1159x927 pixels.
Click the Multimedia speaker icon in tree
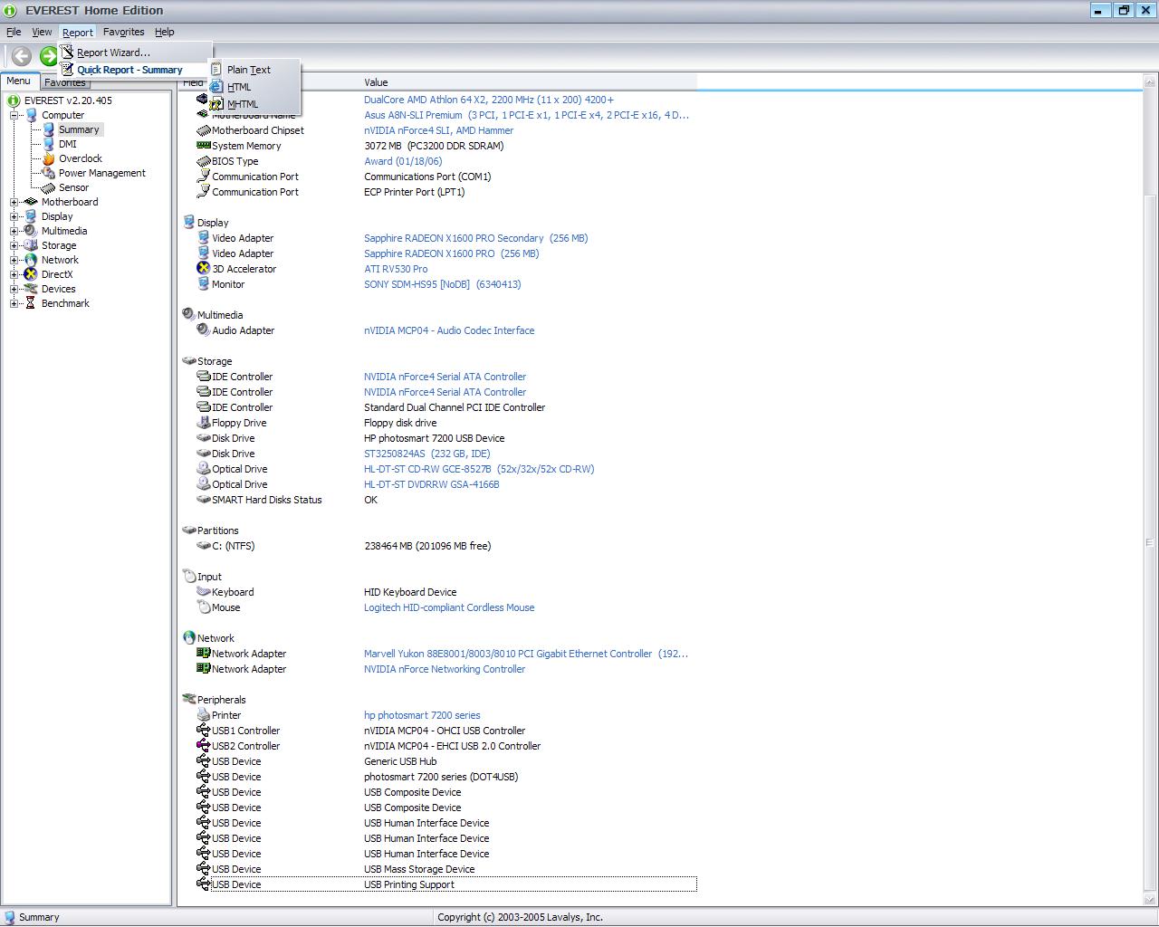(31, 231)
